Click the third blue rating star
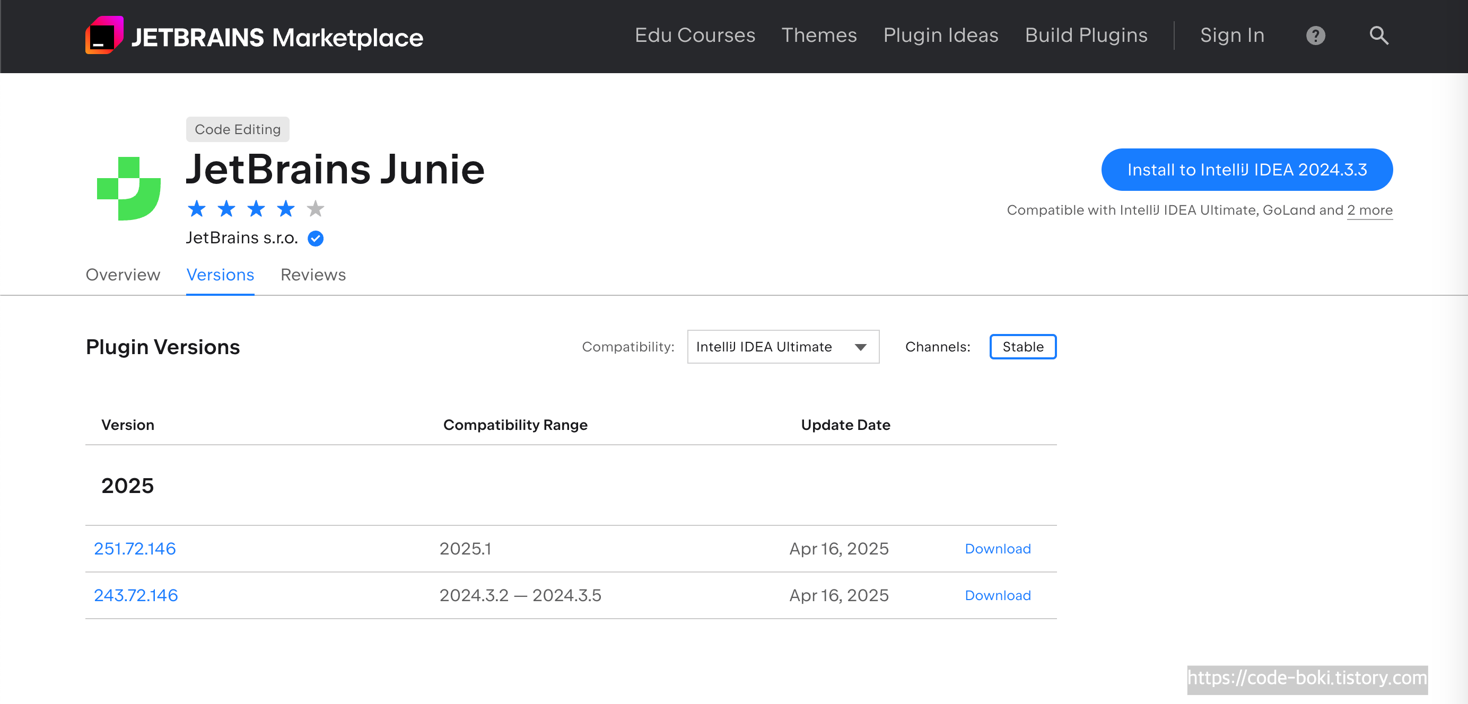1468x704 pixels. tap(256, 209)
